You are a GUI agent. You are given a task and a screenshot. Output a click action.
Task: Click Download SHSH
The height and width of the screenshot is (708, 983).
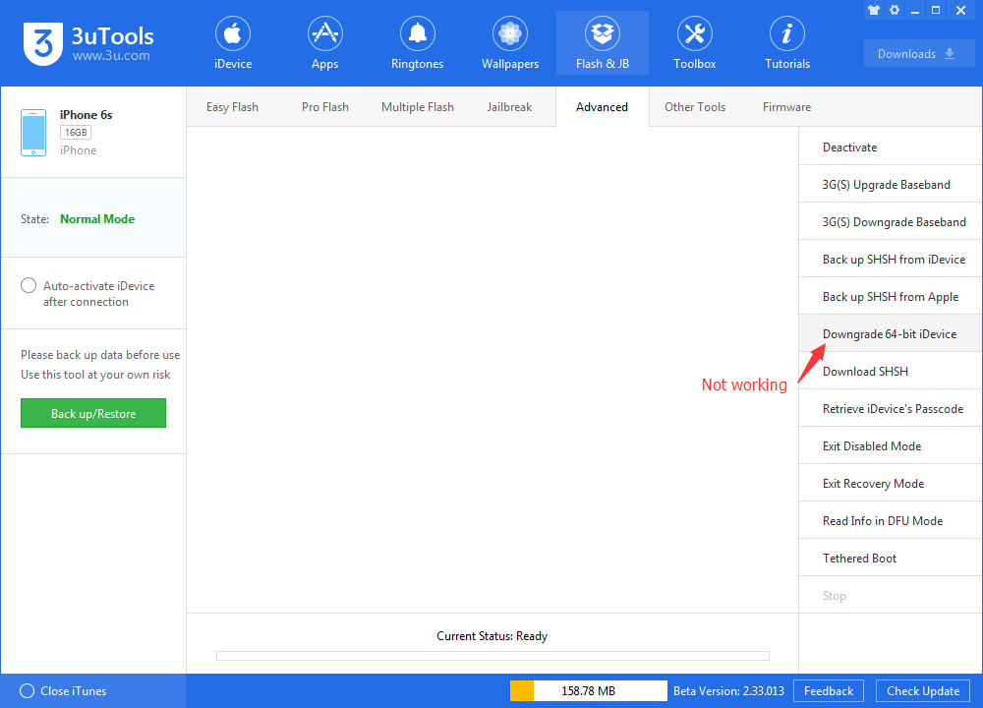891,372
